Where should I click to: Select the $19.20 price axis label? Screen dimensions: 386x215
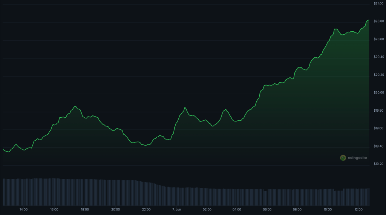[x=378, y=164]
